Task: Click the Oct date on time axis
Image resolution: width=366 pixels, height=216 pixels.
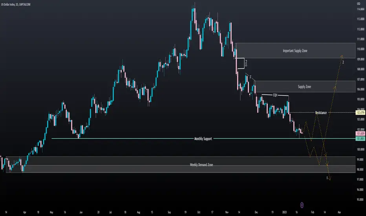Action: (199, 212)
